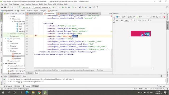
Task: Select styles.xml in project tree
Action: (17, 59)
